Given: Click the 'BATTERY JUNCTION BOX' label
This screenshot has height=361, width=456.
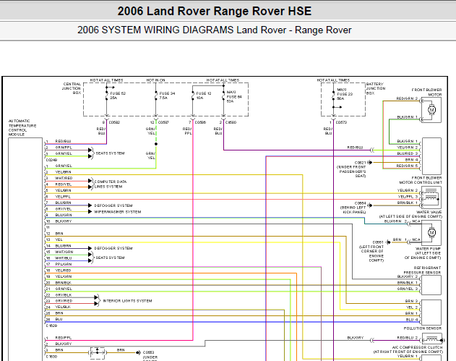Looking at the screenshot, I should coord(376,88).
